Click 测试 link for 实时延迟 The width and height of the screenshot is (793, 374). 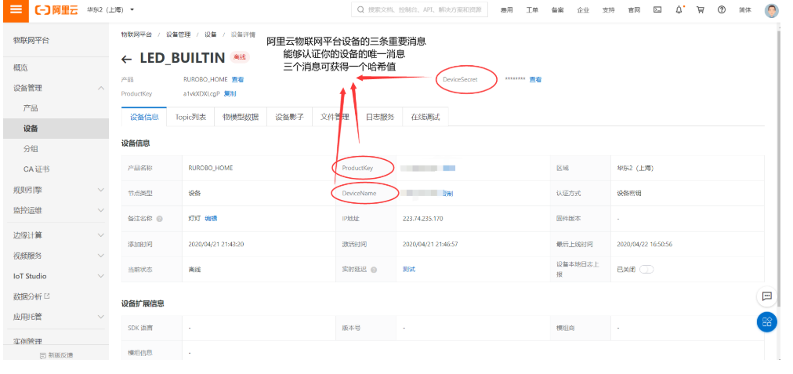point(408,269)
